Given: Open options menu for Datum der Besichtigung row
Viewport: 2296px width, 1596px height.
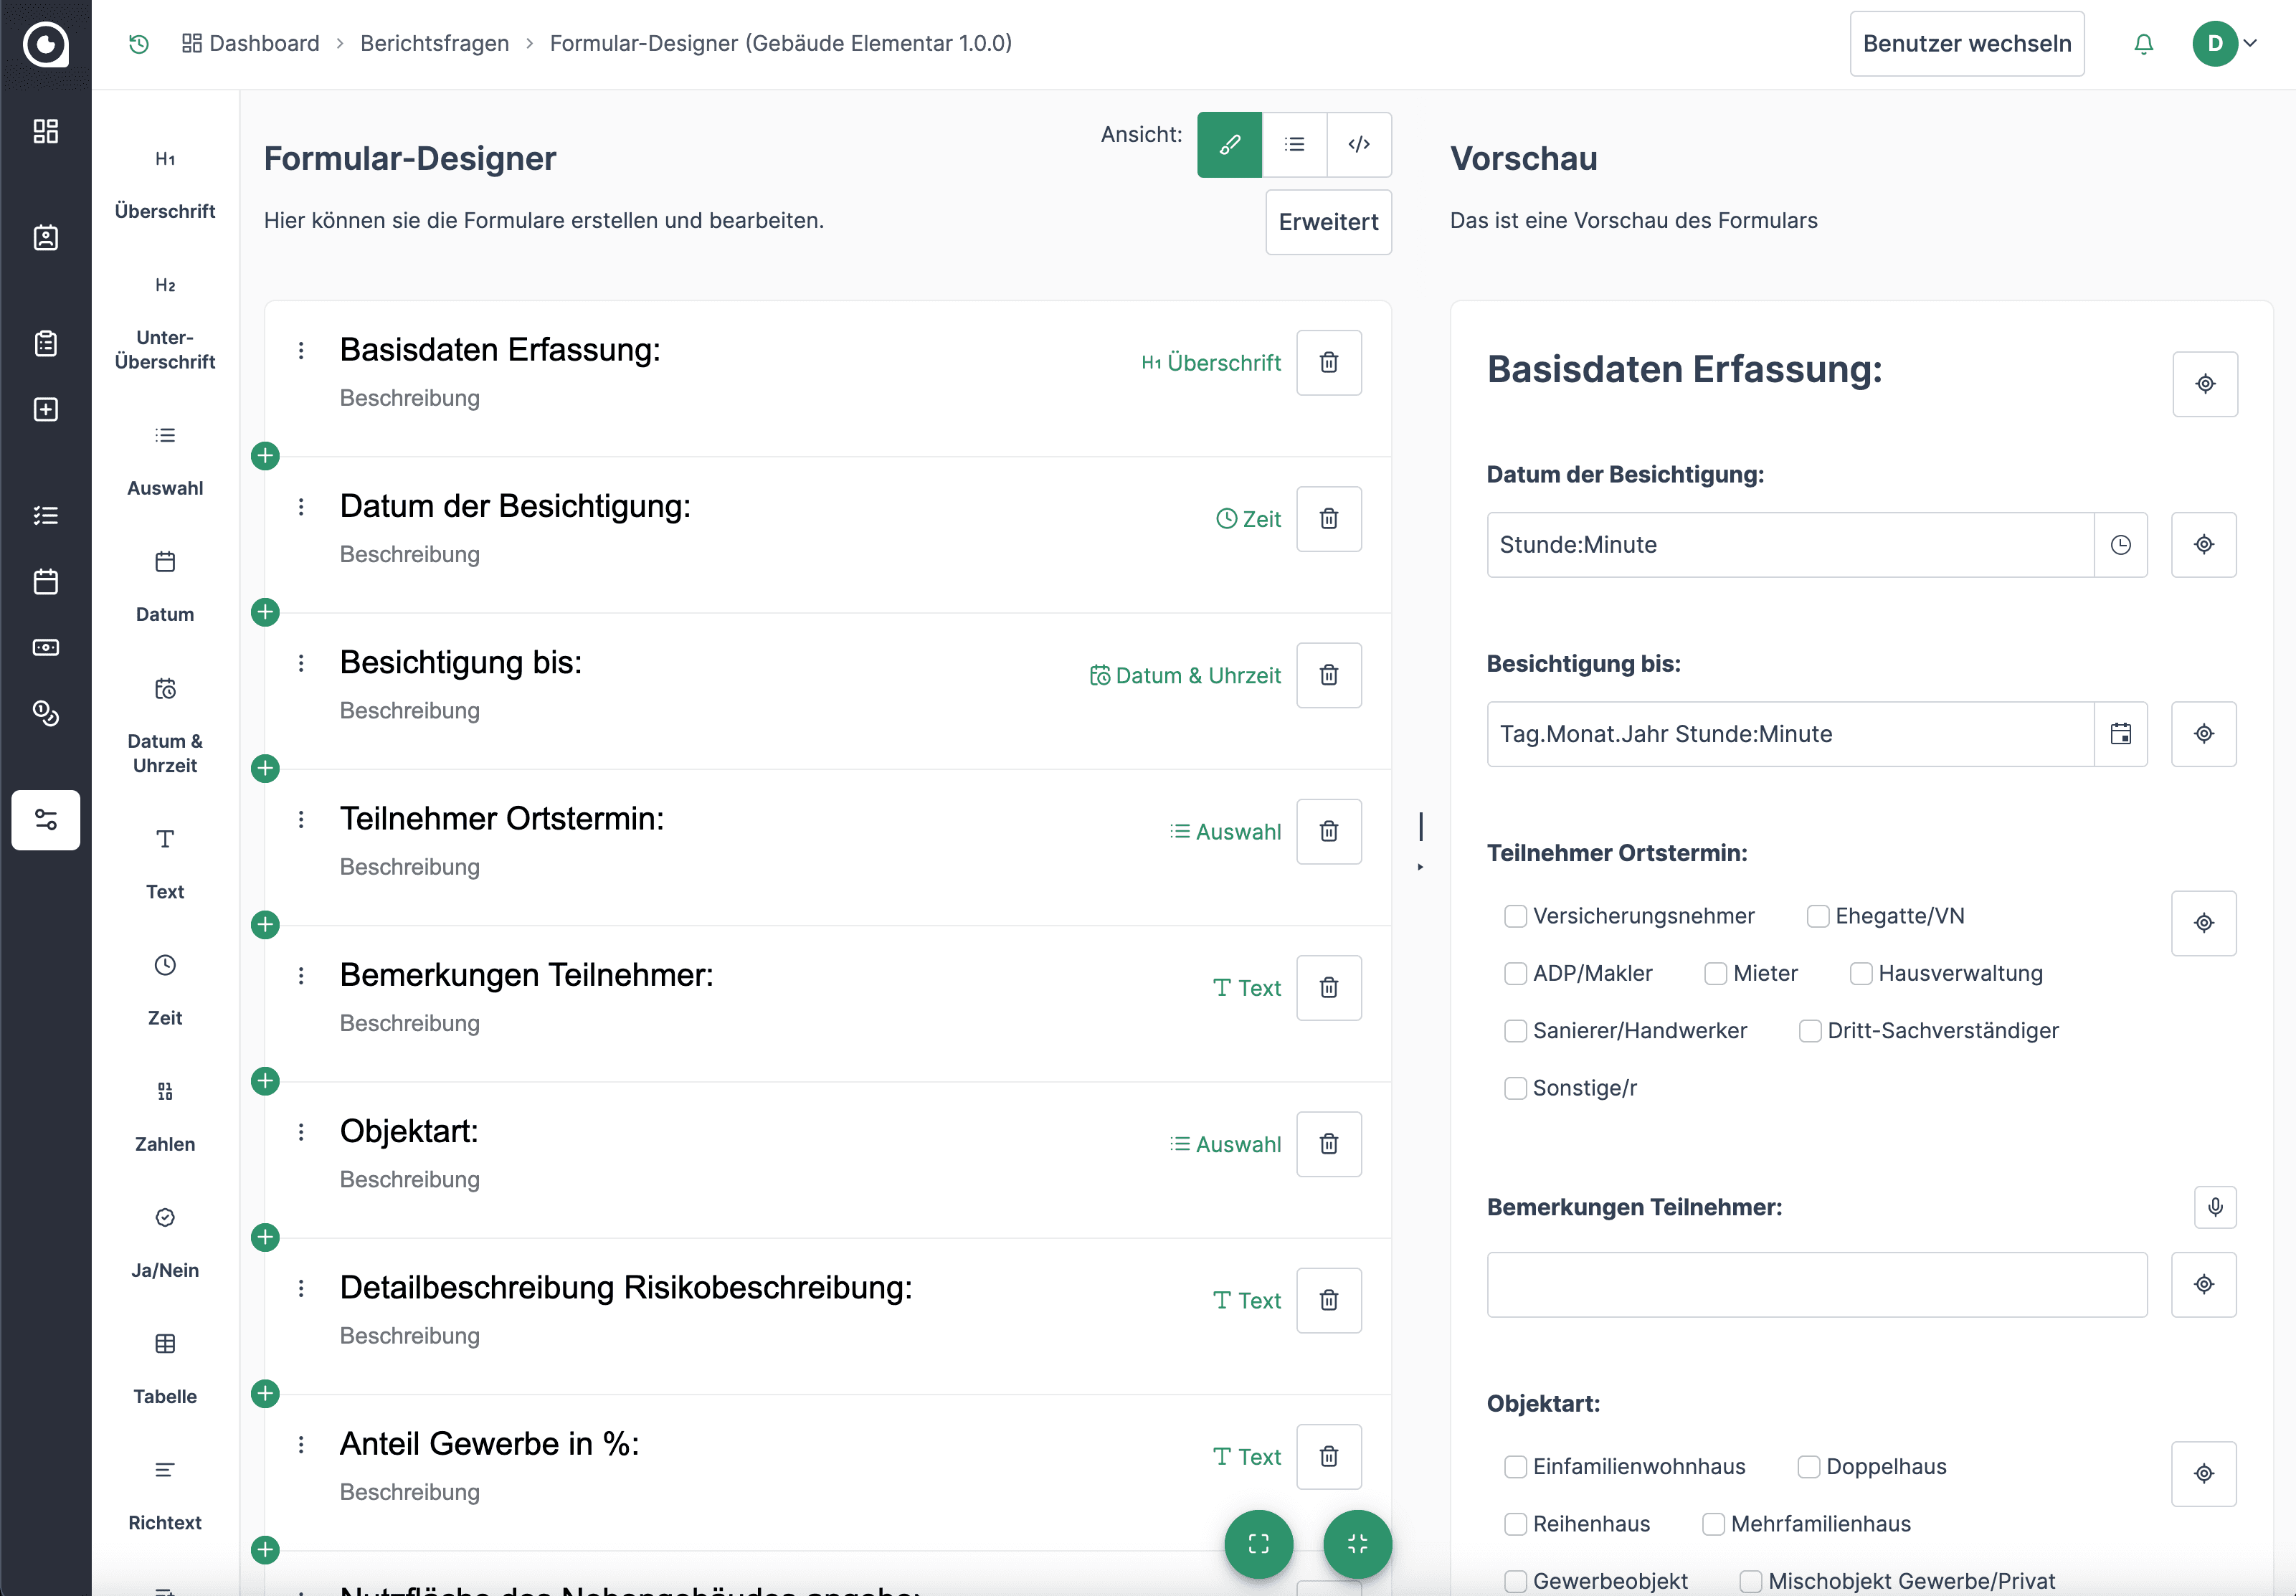Looking at the screenshot, I should click(301, 507).
